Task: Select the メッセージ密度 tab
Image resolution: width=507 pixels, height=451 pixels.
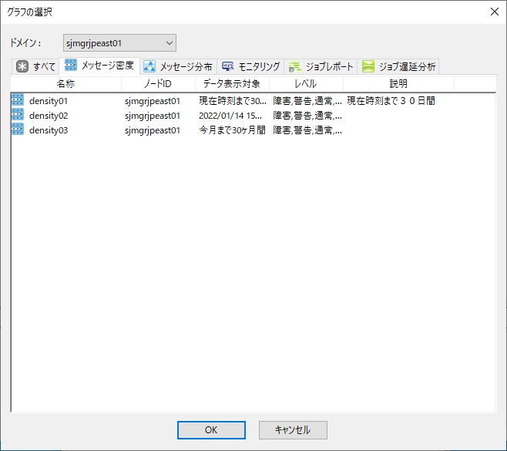Action: (99, 66)
